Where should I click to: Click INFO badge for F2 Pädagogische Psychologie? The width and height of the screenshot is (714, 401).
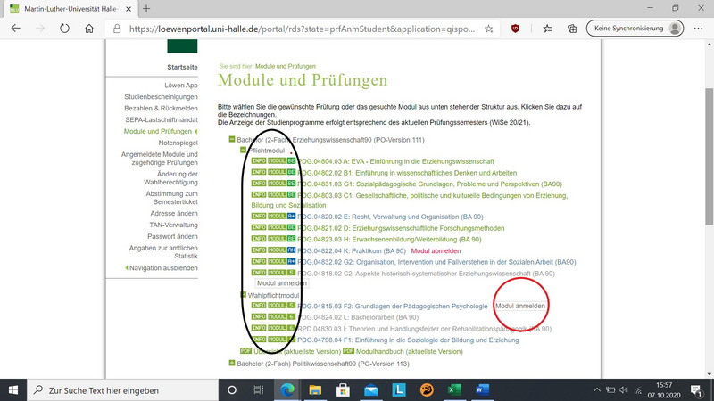tap(259, 306)
